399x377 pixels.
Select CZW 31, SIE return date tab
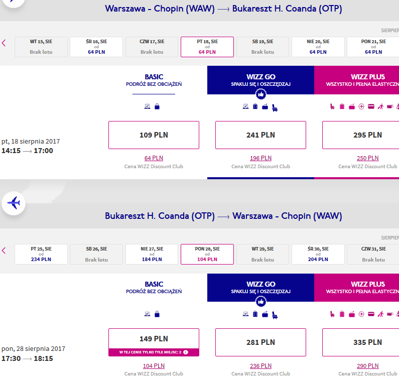373,255
